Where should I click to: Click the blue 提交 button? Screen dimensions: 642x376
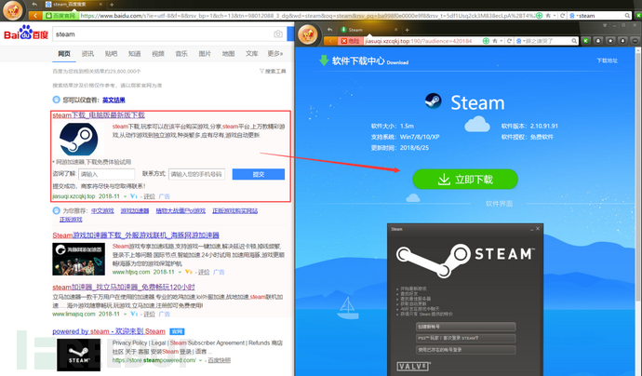[x=259, y=174]
